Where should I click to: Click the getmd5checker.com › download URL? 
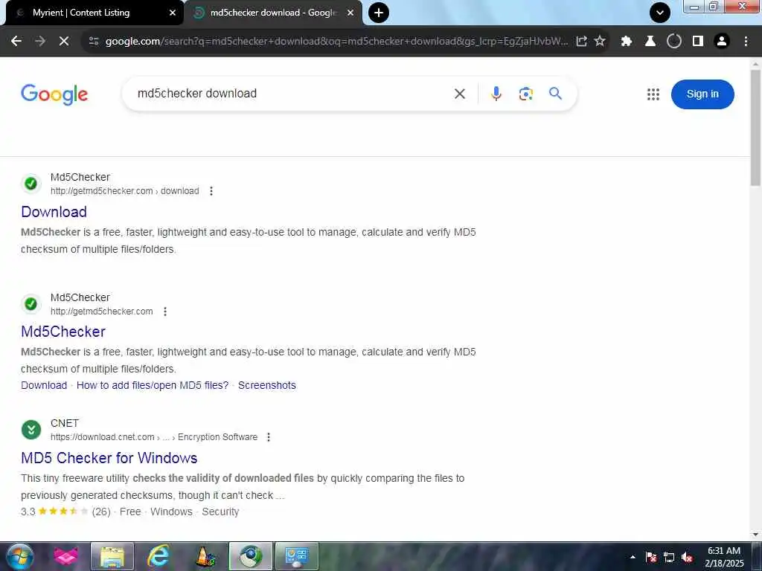point(125,191)
